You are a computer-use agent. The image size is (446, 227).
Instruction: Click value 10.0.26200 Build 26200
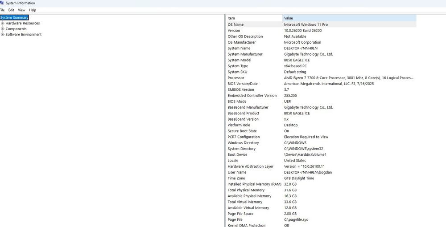(x=303, y=31)
